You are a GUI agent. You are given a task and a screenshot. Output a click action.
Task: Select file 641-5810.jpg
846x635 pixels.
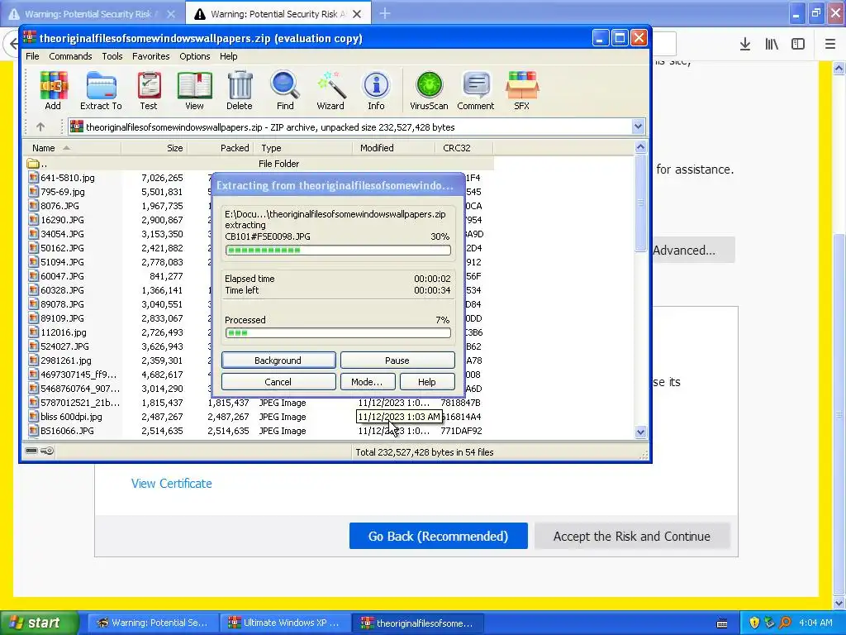(x=68, y=178)
